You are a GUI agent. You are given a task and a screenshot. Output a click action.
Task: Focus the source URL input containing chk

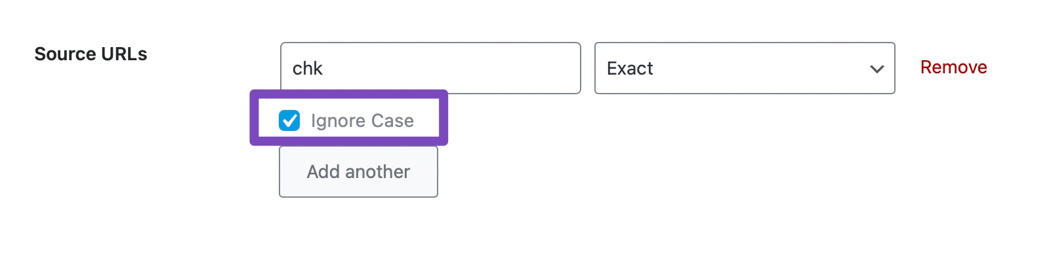tap(430, 68)
